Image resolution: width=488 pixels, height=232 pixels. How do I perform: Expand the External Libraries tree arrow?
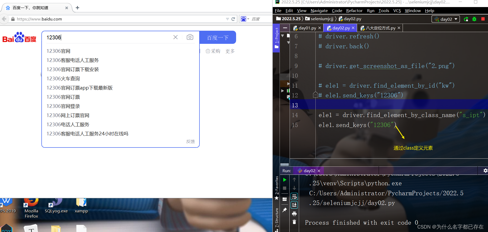click(x=282, y=91)
